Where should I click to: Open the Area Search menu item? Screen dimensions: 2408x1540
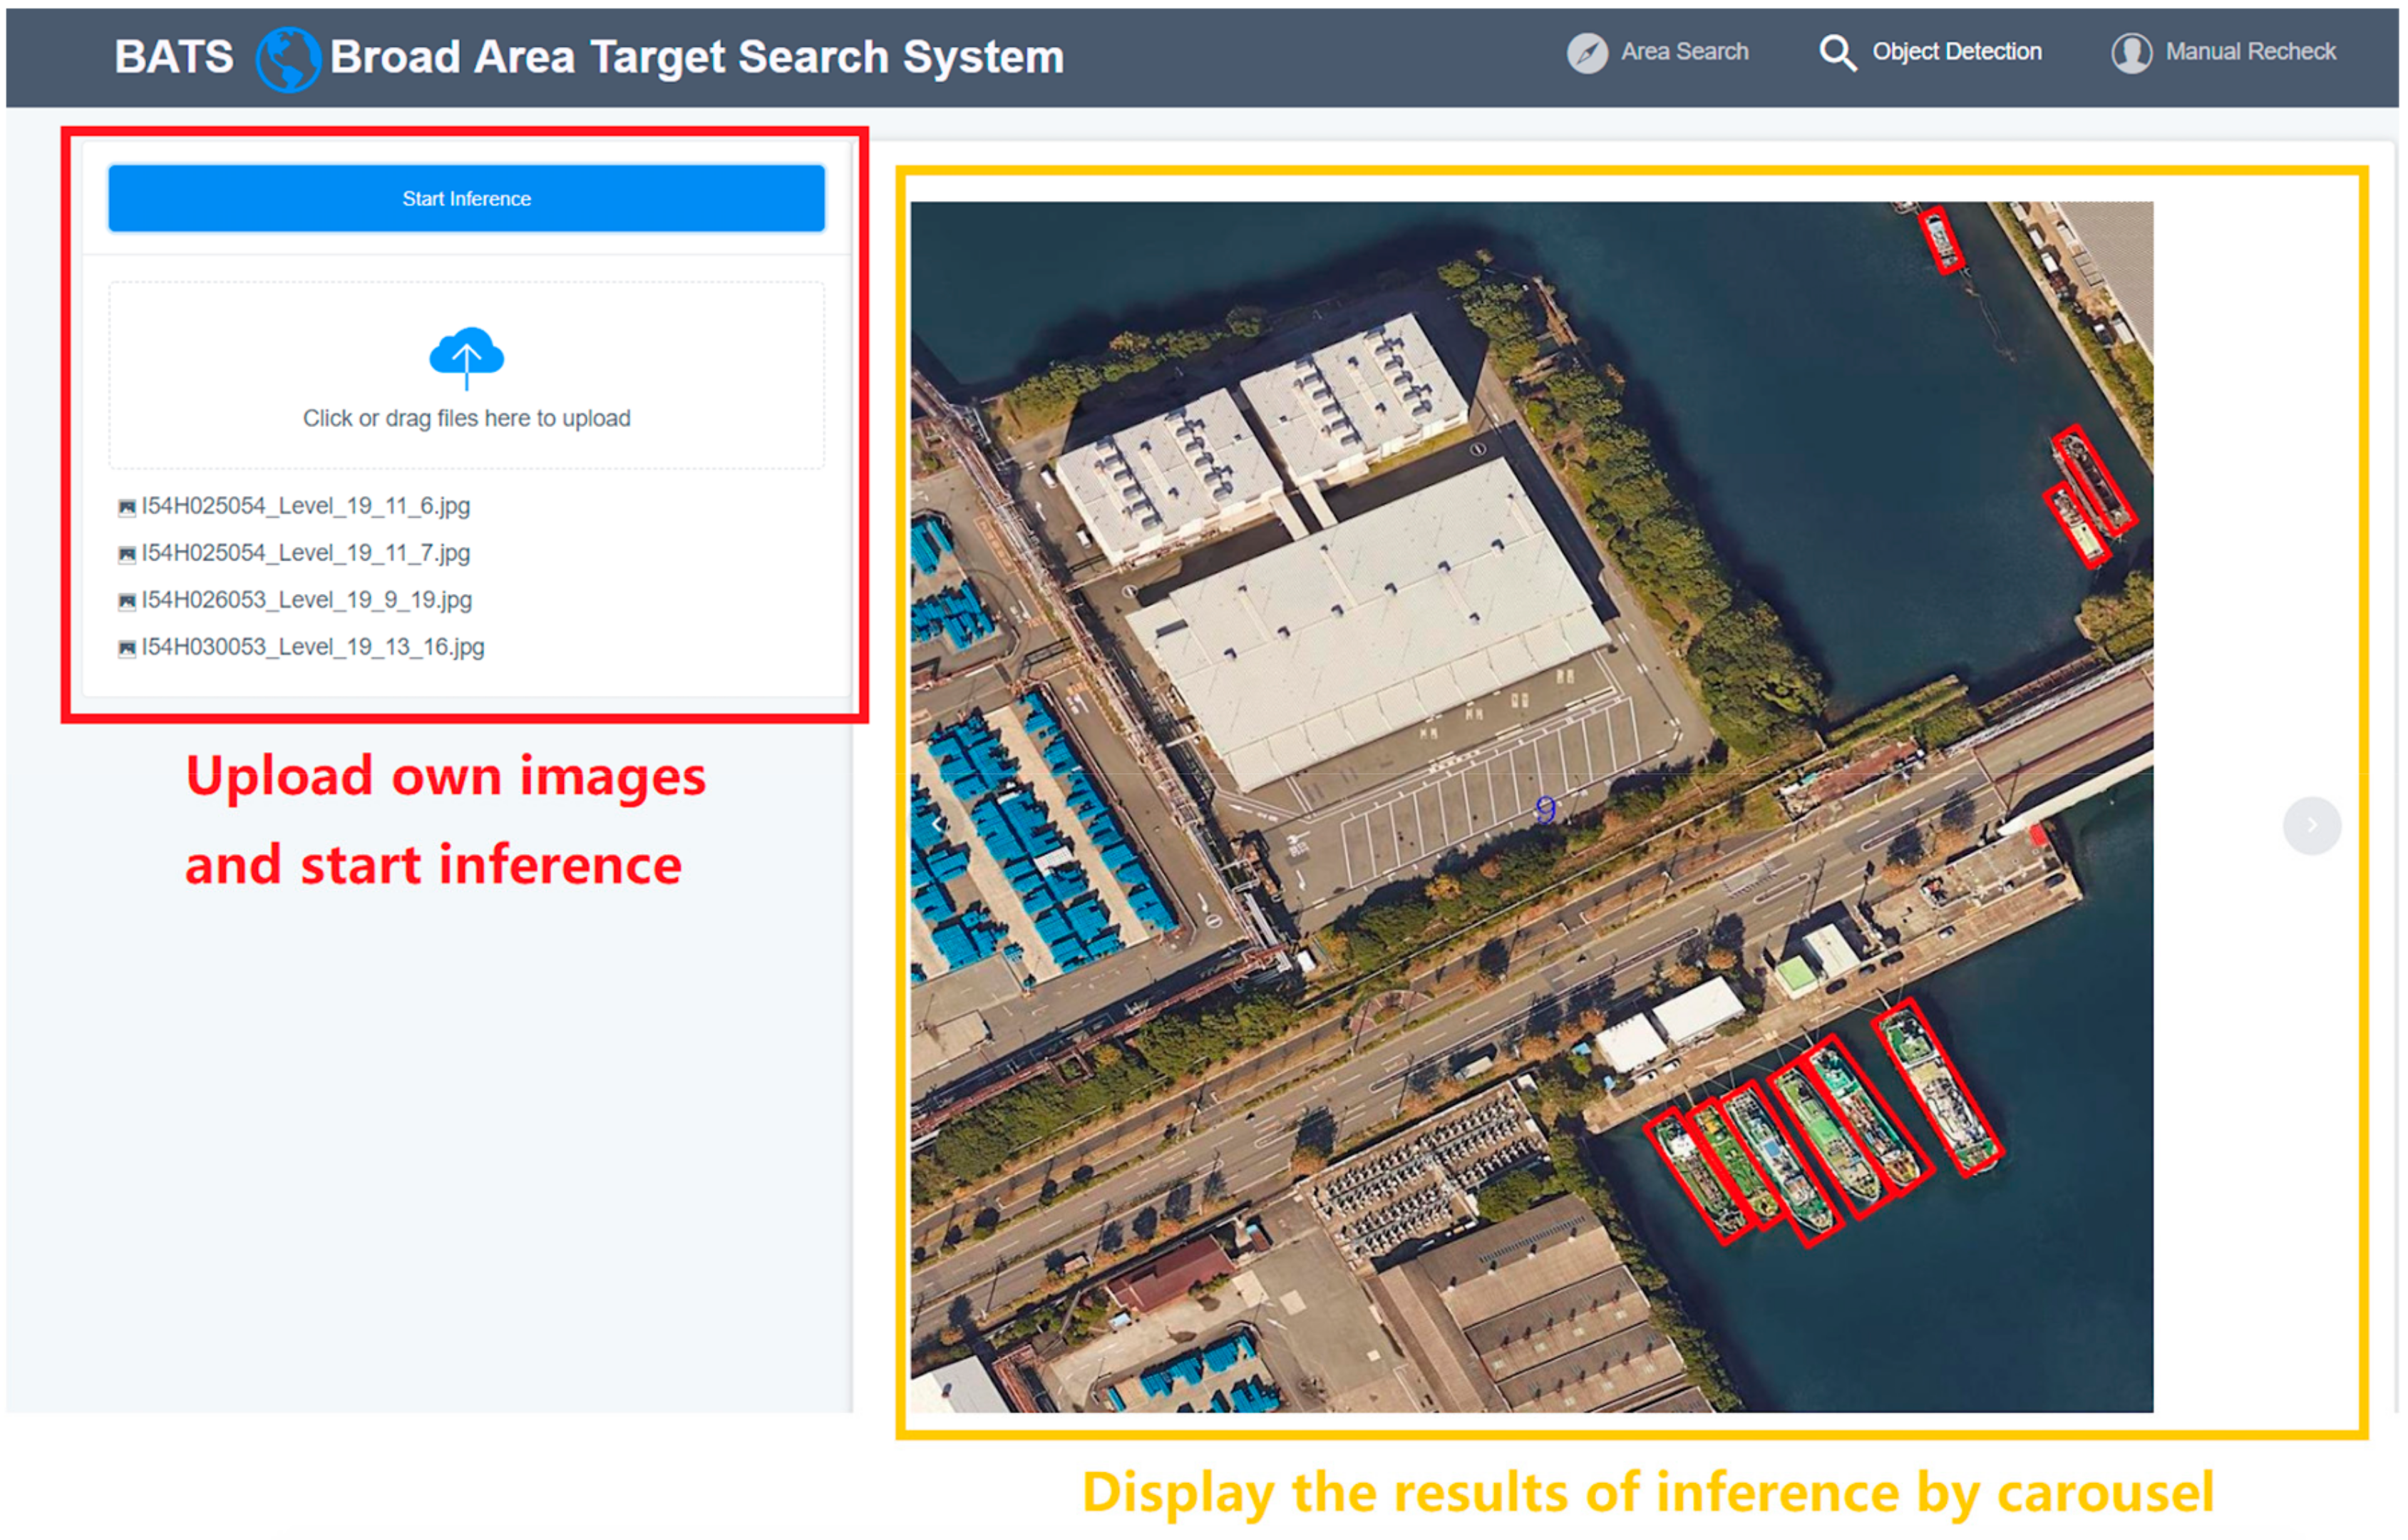coord(1684,51)
